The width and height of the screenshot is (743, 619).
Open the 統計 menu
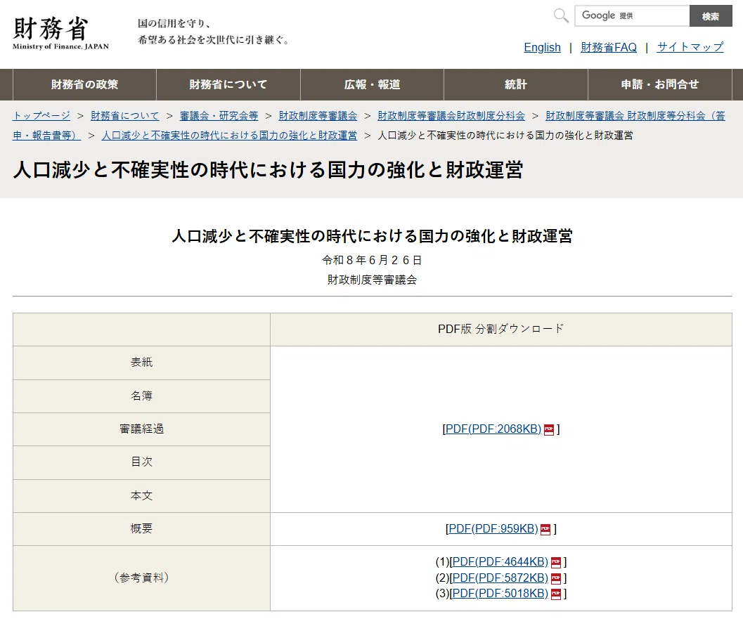coord(516,84)
